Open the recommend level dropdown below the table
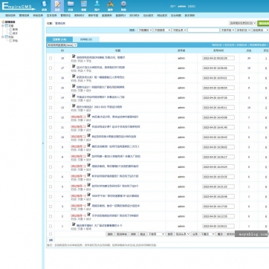Screen dimensions: 269x269 tap(156, 234)
